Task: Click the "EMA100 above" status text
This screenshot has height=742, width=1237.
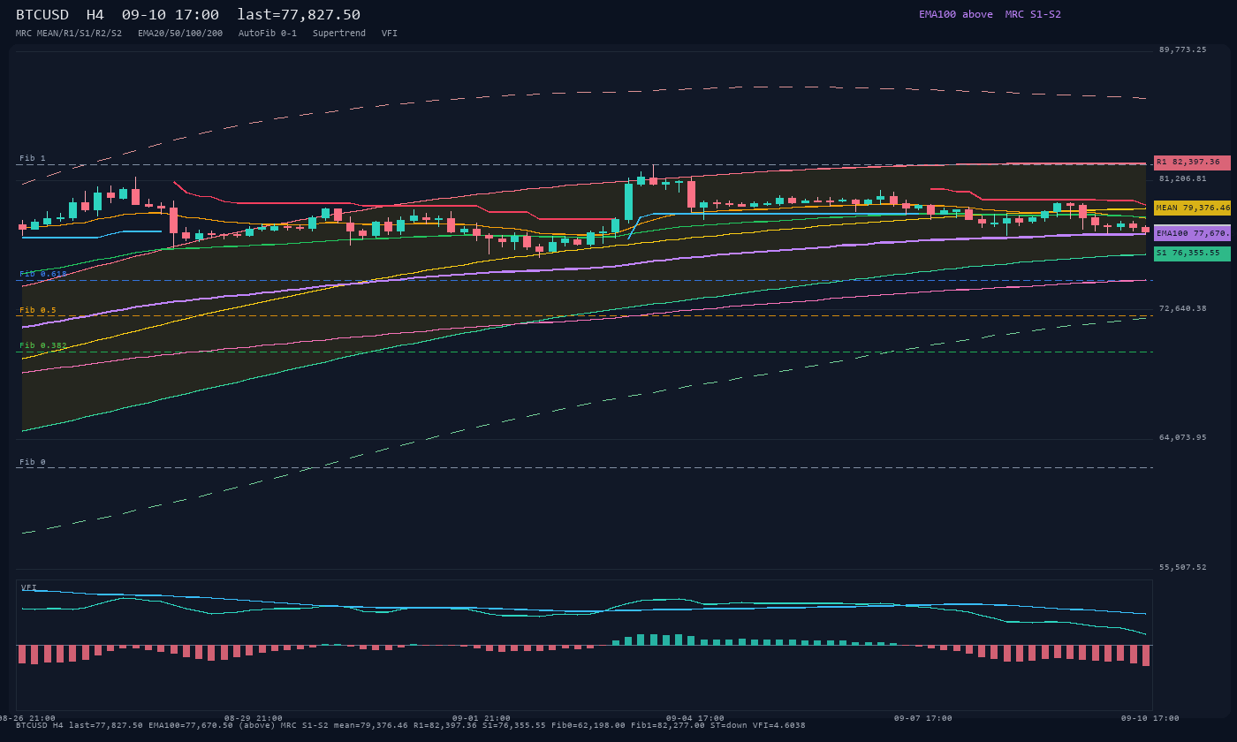Action: coord(956,14)
